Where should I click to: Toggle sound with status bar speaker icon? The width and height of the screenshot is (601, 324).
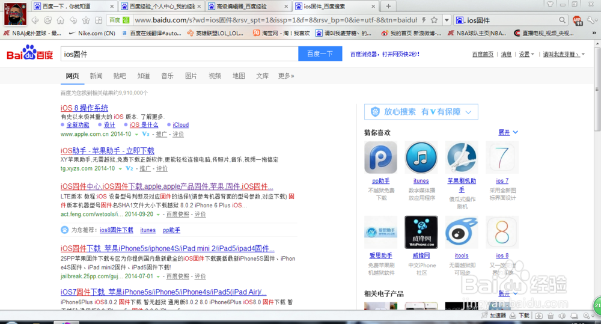point(563,316)
